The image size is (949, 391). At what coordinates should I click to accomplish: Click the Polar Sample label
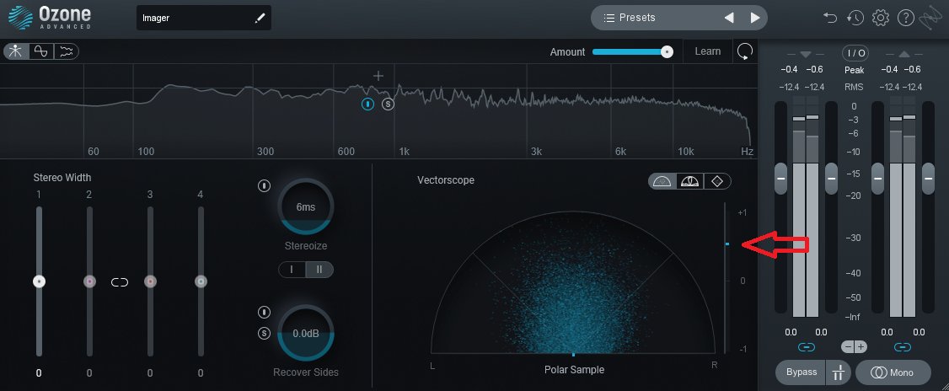click(574, 370)
